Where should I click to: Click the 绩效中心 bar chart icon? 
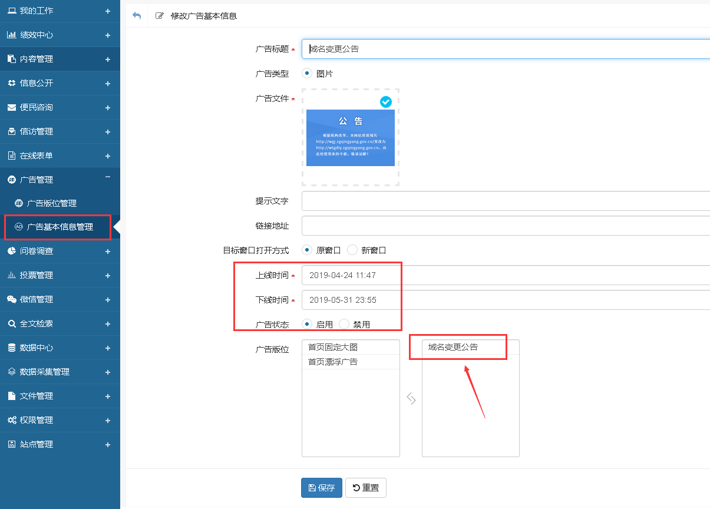(x=11, y=35)
